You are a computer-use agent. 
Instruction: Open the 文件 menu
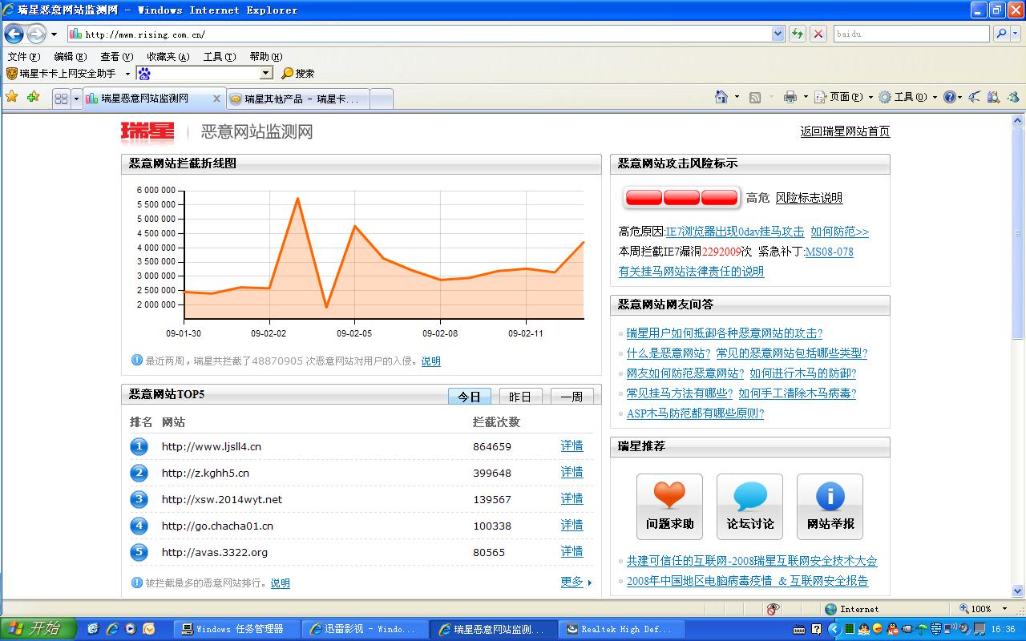pyautogui.click(x=23, y=57)
